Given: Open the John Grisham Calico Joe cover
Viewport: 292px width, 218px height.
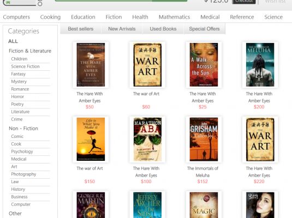Looking at the screenshot, I should coord(204,140).
